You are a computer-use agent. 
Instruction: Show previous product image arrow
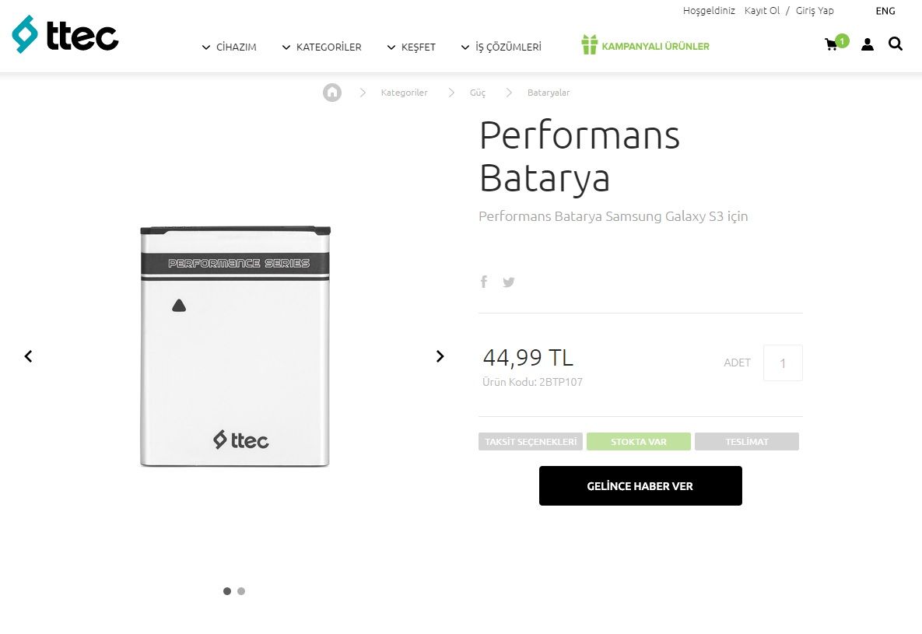[29, 356]
